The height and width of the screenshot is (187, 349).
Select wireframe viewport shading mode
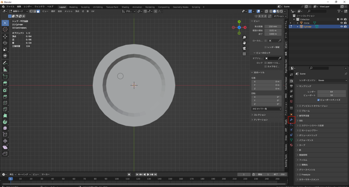270,11
